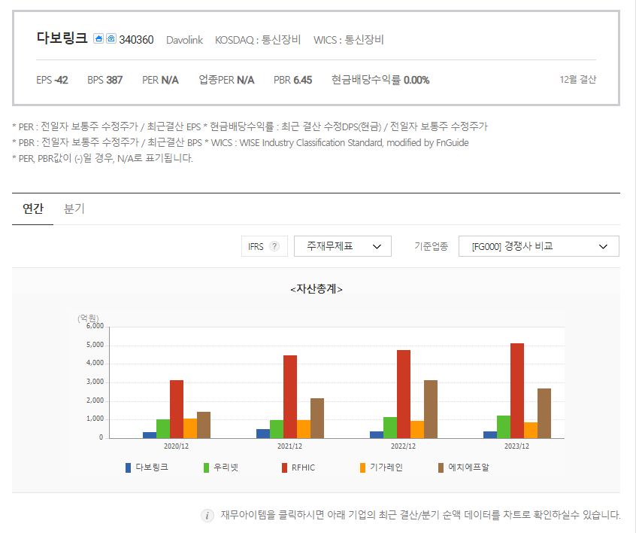
Task: Click the RFHIC red bar for 2023/12
Action: tap(517, 391)
